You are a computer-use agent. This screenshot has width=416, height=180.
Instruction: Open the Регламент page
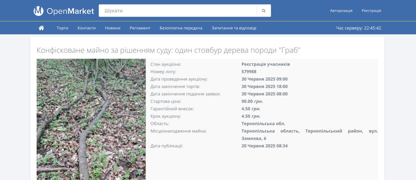(x=140, y=28)
